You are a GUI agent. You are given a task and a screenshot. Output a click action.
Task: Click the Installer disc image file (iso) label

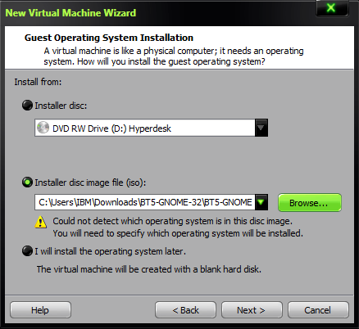[x=90, y=183]
